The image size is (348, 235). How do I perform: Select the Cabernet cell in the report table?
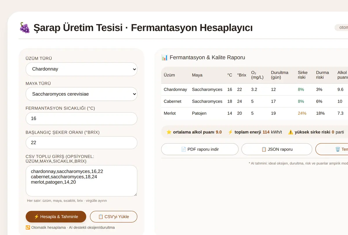(x=173, y=101)
